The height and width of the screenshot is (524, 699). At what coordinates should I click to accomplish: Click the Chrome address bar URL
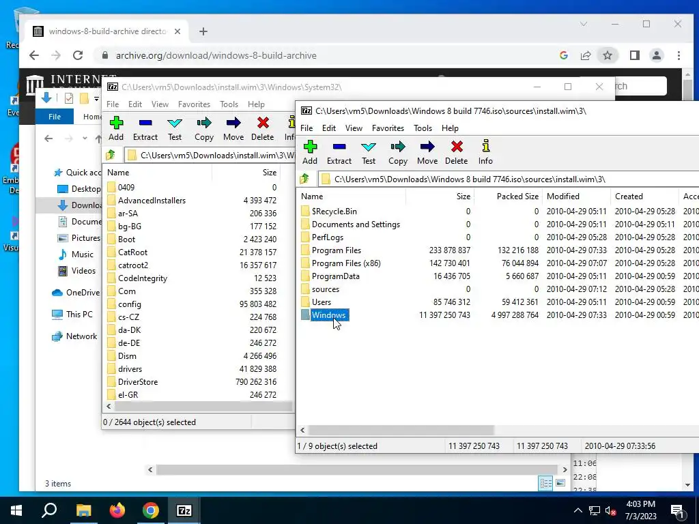[216, 55]
